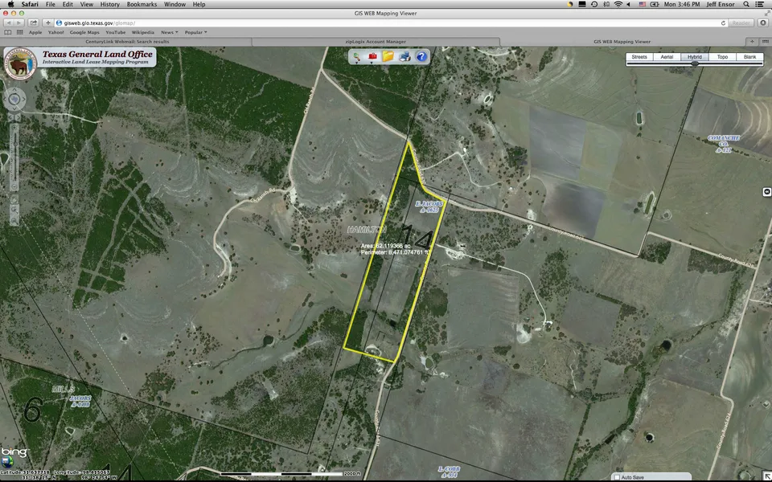Open the Bookmarks menu in Safari

click(142, 4)
